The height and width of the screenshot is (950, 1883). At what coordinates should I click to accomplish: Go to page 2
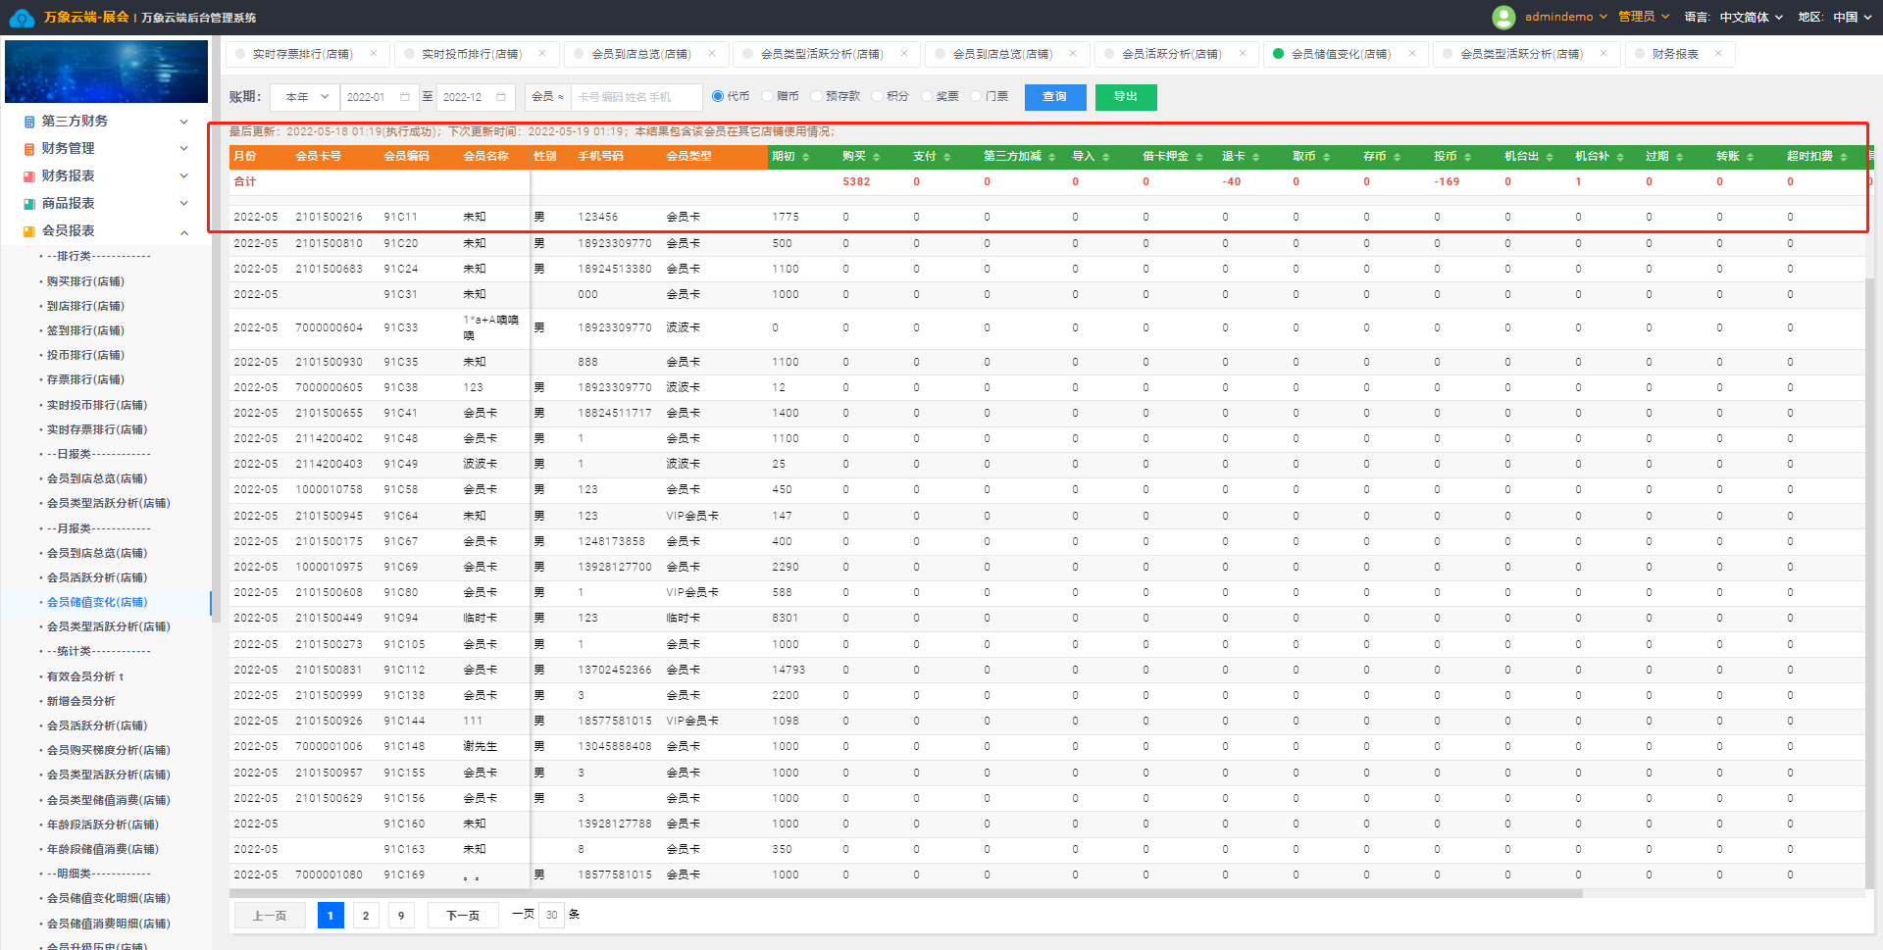366,916
